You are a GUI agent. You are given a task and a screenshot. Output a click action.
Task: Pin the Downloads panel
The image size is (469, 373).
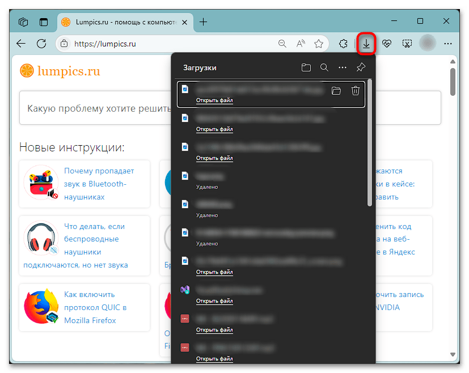pos(361,67)
